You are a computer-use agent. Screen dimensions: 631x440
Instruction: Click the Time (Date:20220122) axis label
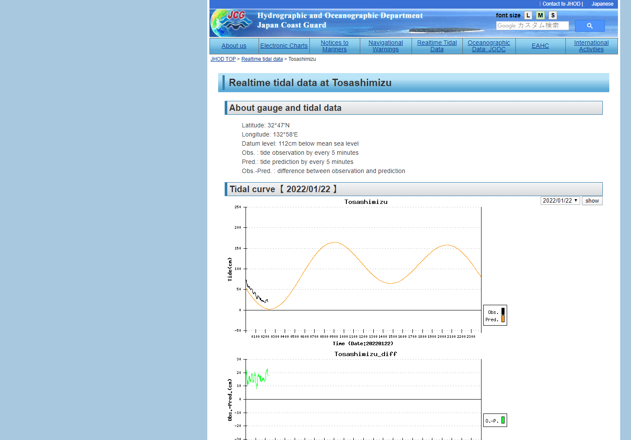pos(363,343)
